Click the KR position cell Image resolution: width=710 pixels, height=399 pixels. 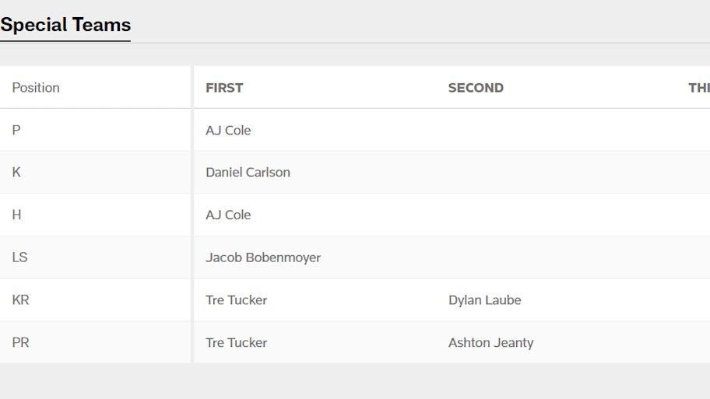20,300
